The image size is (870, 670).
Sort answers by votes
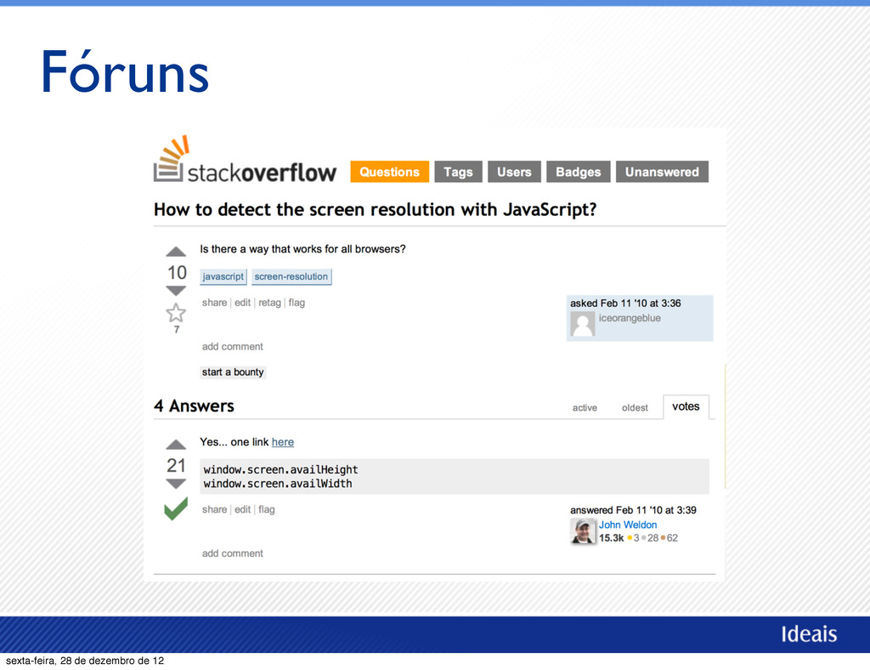[x=686, y=407]
